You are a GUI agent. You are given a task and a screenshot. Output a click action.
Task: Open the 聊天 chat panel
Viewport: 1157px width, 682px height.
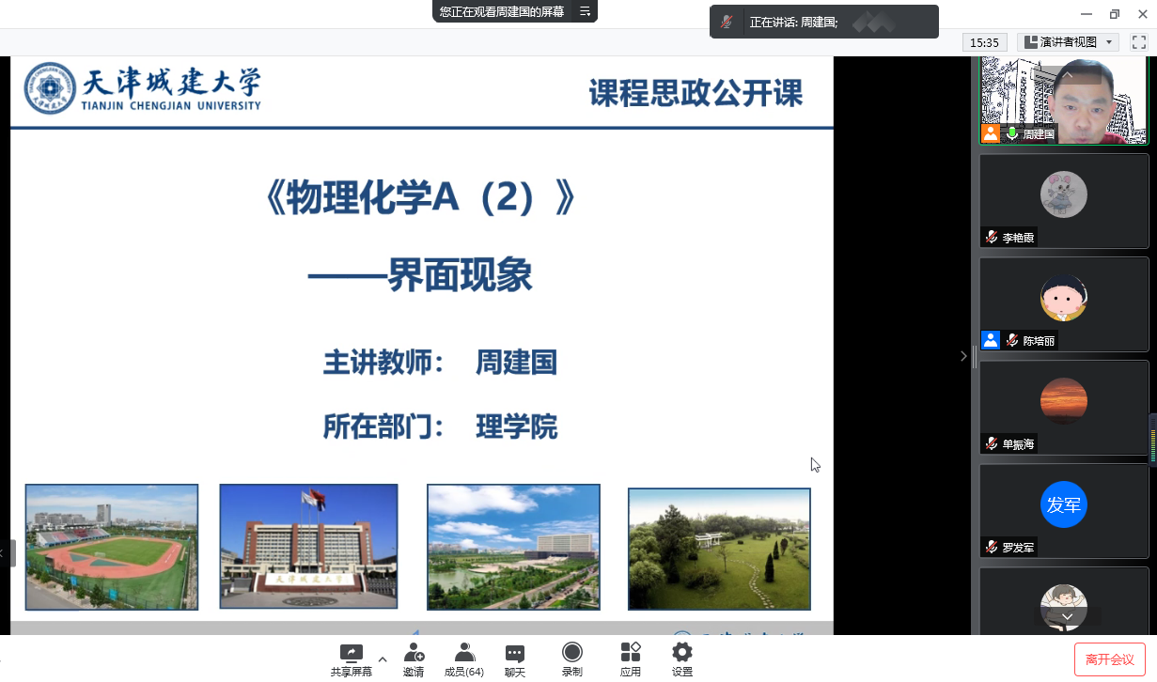point(514,654)
